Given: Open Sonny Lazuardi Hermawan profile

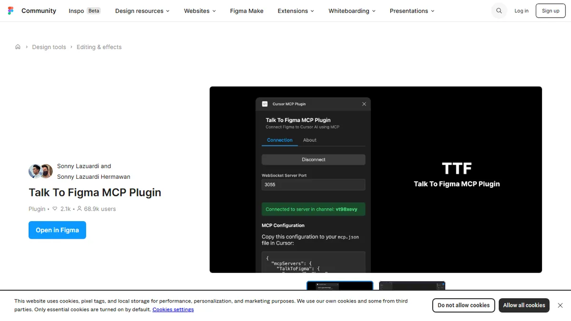Looking at the screenshot, I should (x=94, y=176).
